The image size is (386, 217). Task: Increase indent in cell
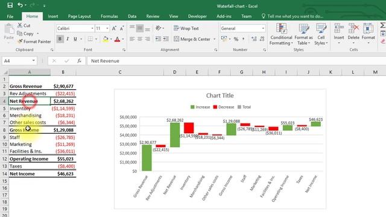tap(166, 39)
